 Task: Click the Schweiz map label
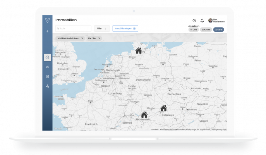tap(127, 123)
